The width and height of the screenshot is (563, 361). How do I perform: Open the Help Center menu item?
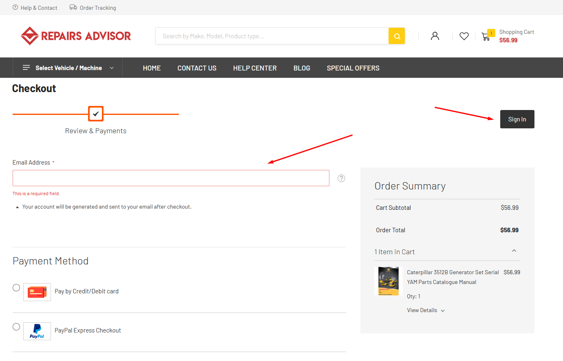[x=255, y=68]
